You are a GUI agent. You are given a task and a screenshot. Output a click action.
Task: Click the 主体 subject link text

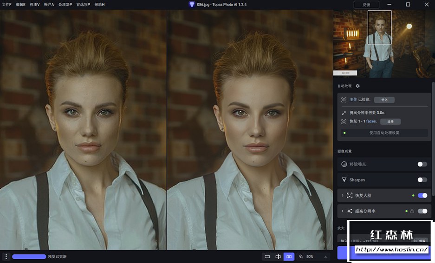click(x=353, y=99)
